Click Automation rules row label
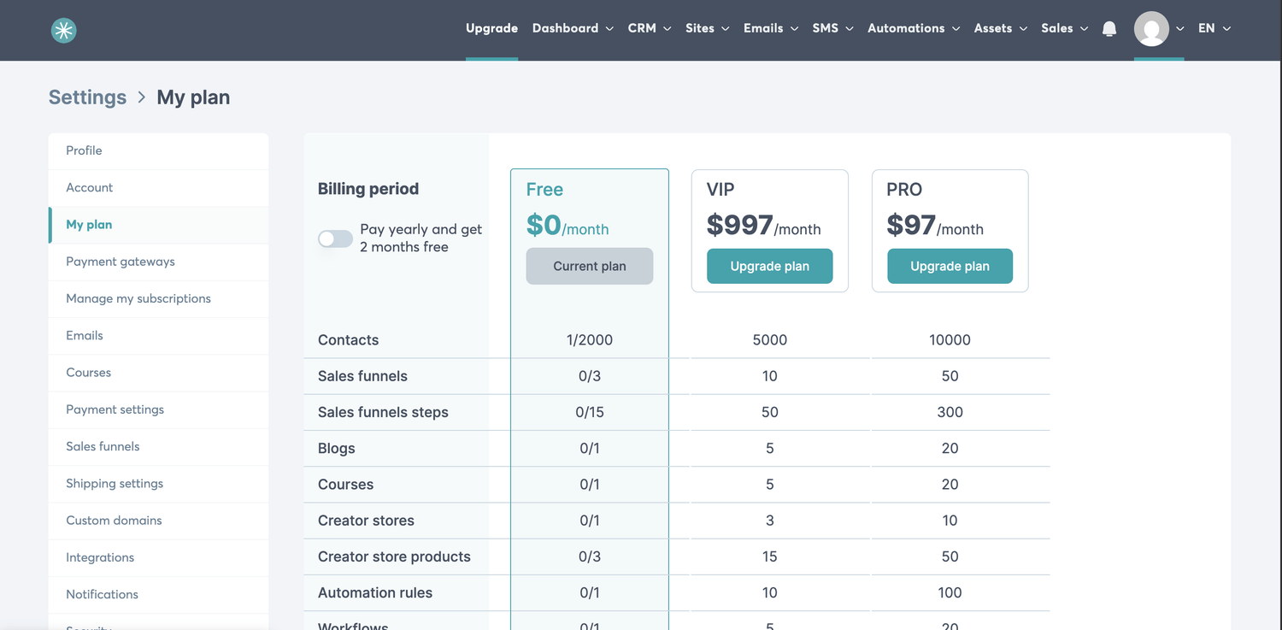 375,592
